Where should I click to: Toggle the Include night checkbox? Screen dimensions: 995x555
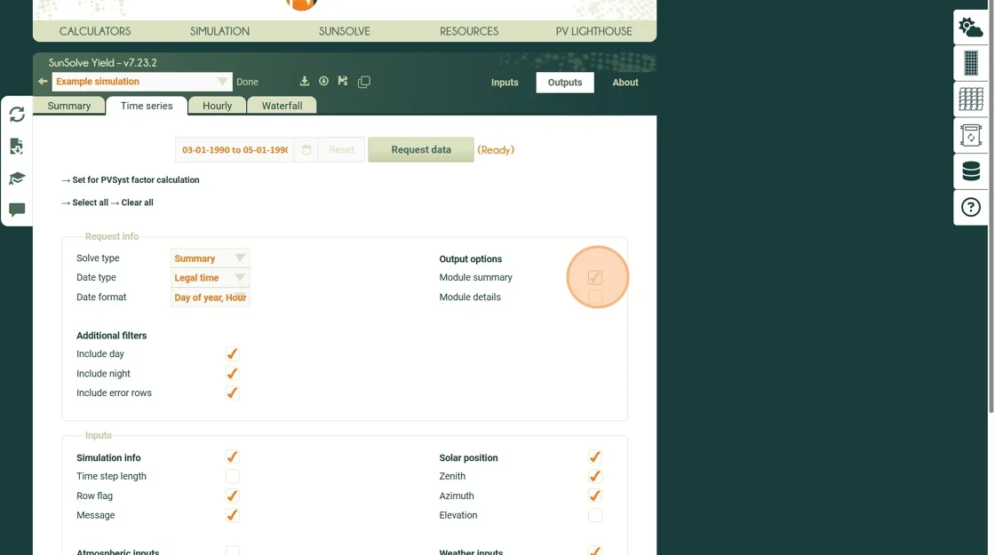[232, 374]
